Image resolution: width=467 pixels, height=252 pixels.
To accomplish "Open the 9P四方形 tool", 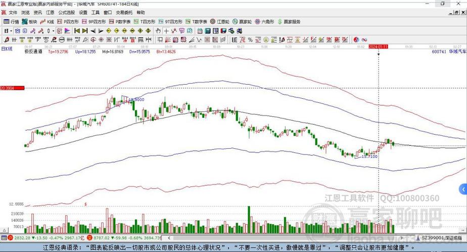I will tap(94, 22).
